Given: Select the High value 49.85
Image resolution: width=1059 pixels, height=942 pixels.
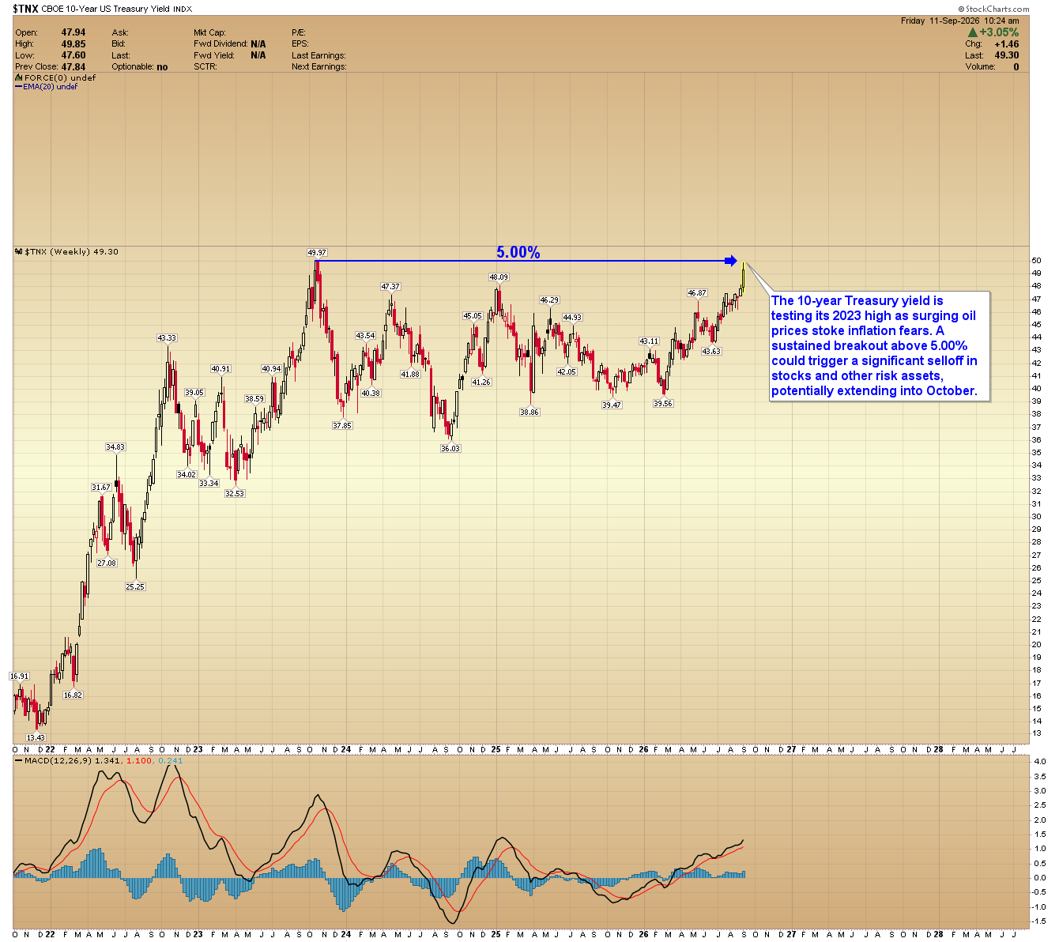Looking at the screenshot, I should coord(73,44).
